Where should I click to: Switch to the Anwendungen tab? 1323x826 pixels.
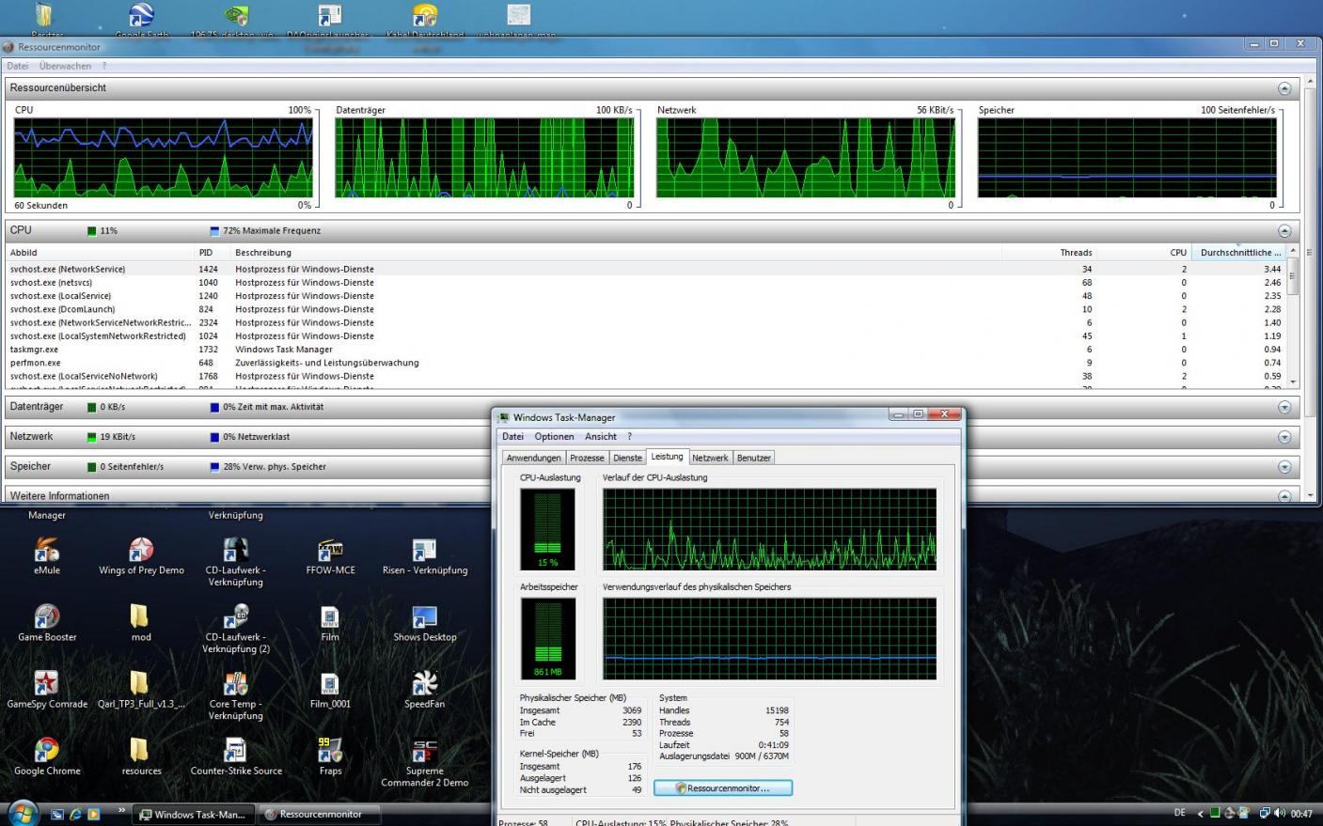point(533,459)
